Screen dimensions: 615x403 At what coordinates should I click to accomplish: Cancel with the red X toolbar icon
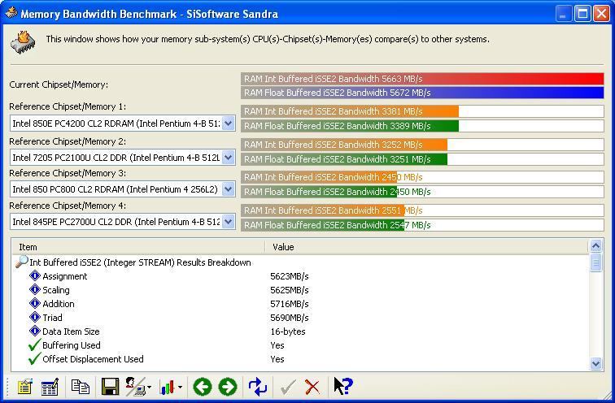pyautogui.click(x=312, y=388)
